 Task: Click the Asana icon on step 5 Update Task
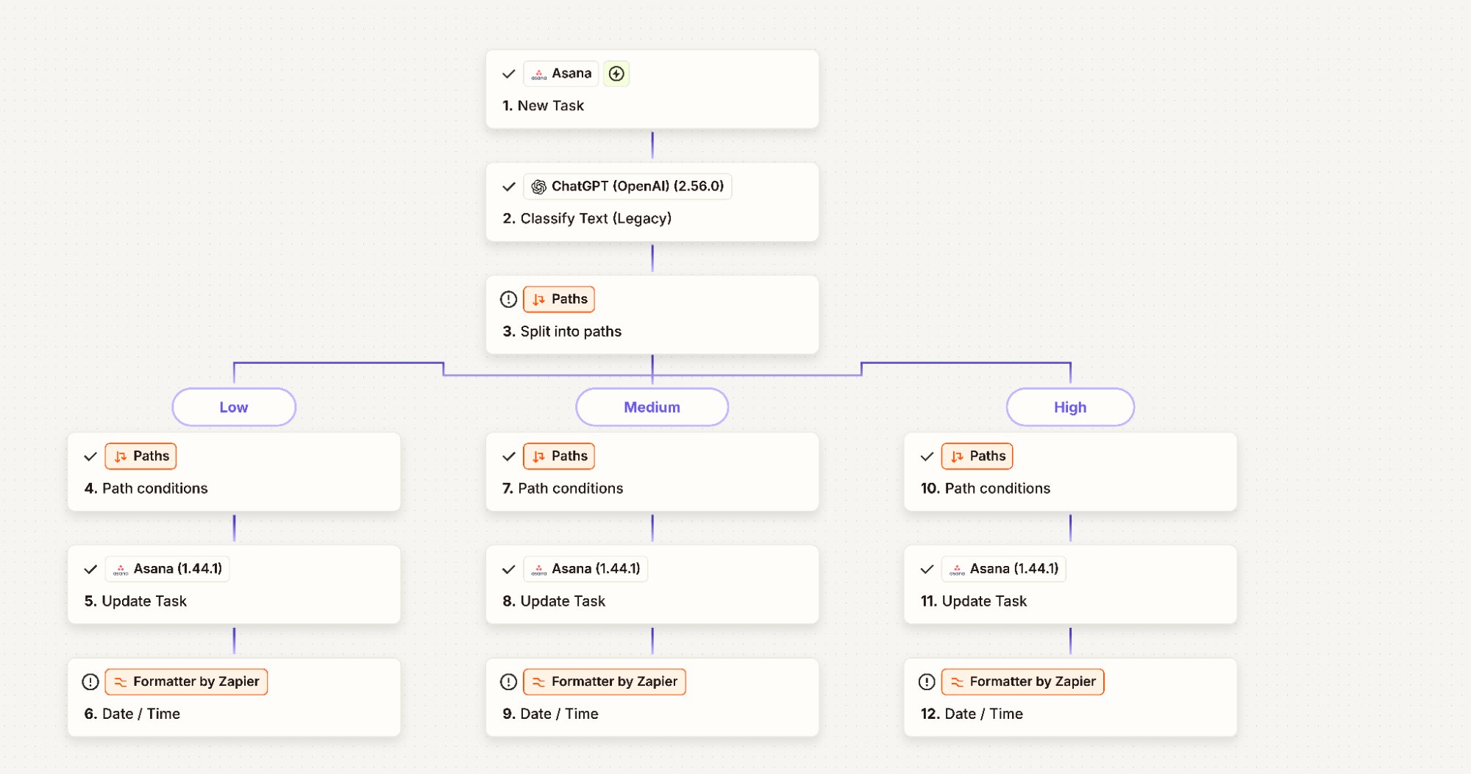click(120, 568)
